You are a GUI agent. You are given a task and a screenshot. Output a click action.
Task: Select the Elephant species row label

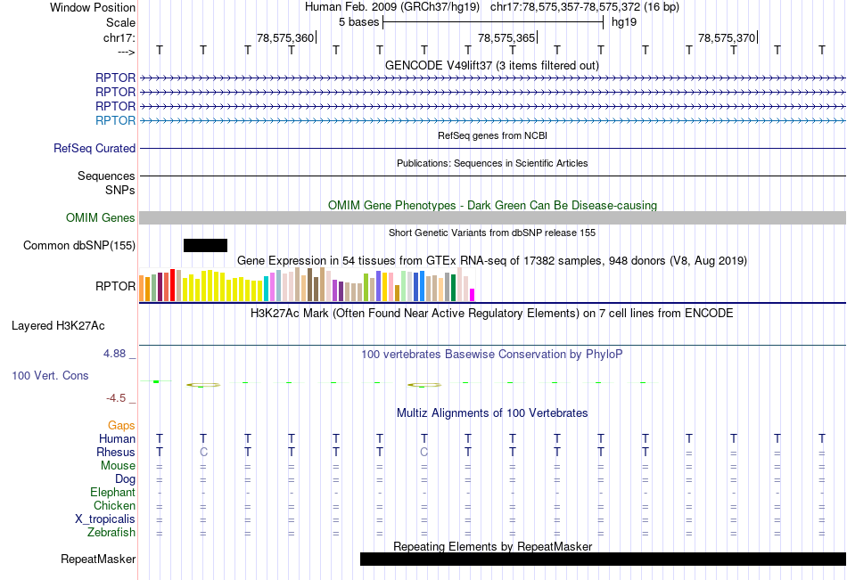[112, 492]
